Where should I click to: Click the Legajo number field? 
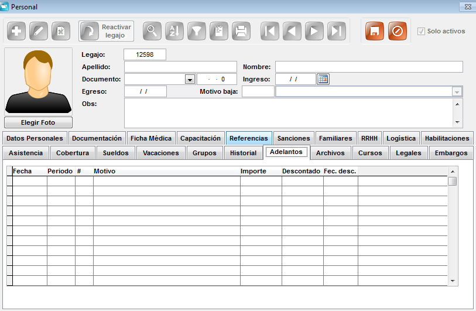click(x=145, y=54)
